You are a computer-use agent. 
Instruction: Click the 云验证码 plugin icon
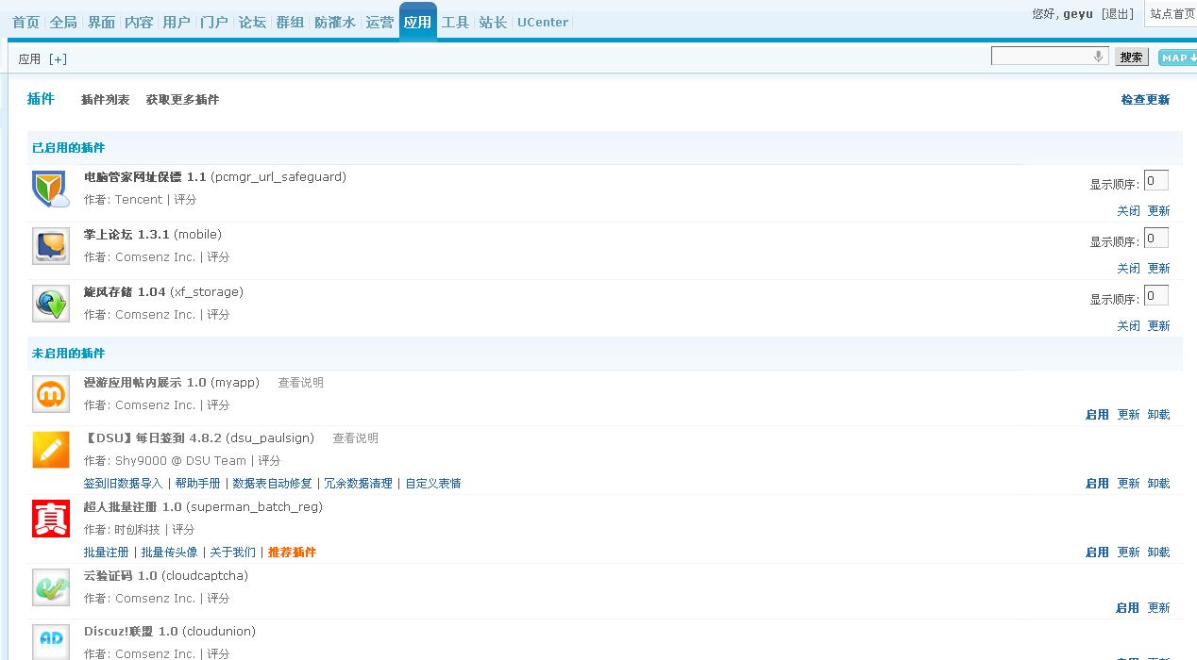click(51, 587)
